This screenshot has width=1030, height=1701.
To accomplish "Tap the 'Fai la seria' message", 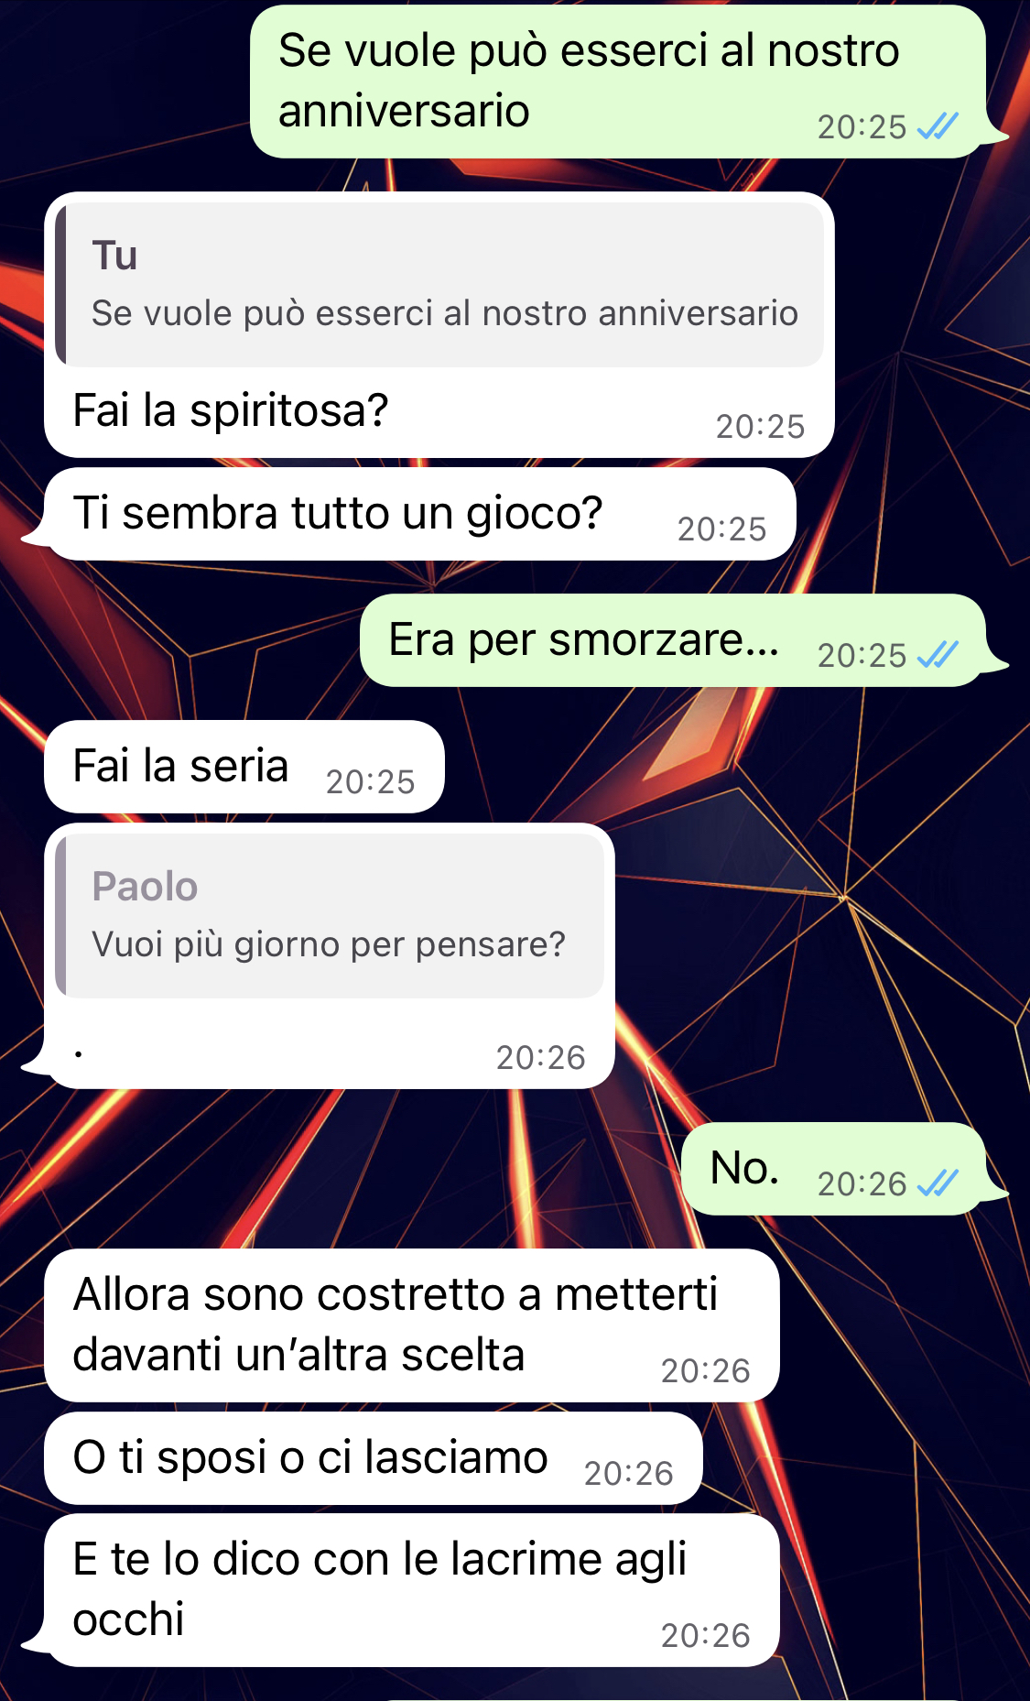I will tap(244, 767).
